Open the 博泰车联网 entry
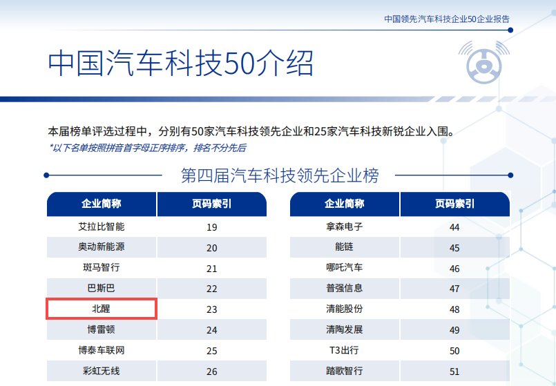 coord(102,351)
